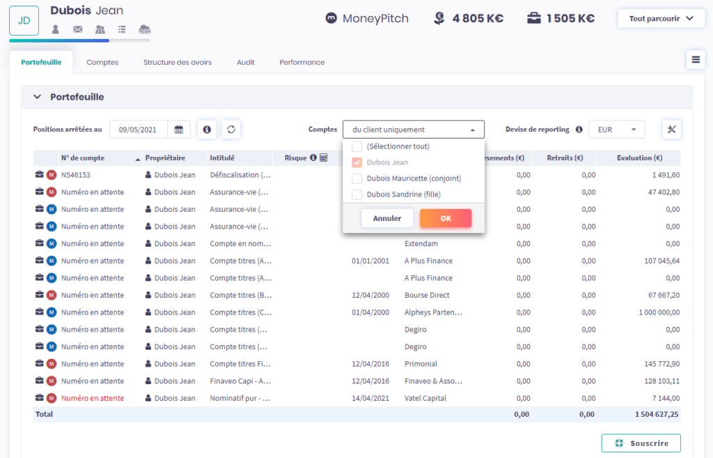Open the tools wrench icon at right
Screen dimensions: 713x458
pos(671,129)
